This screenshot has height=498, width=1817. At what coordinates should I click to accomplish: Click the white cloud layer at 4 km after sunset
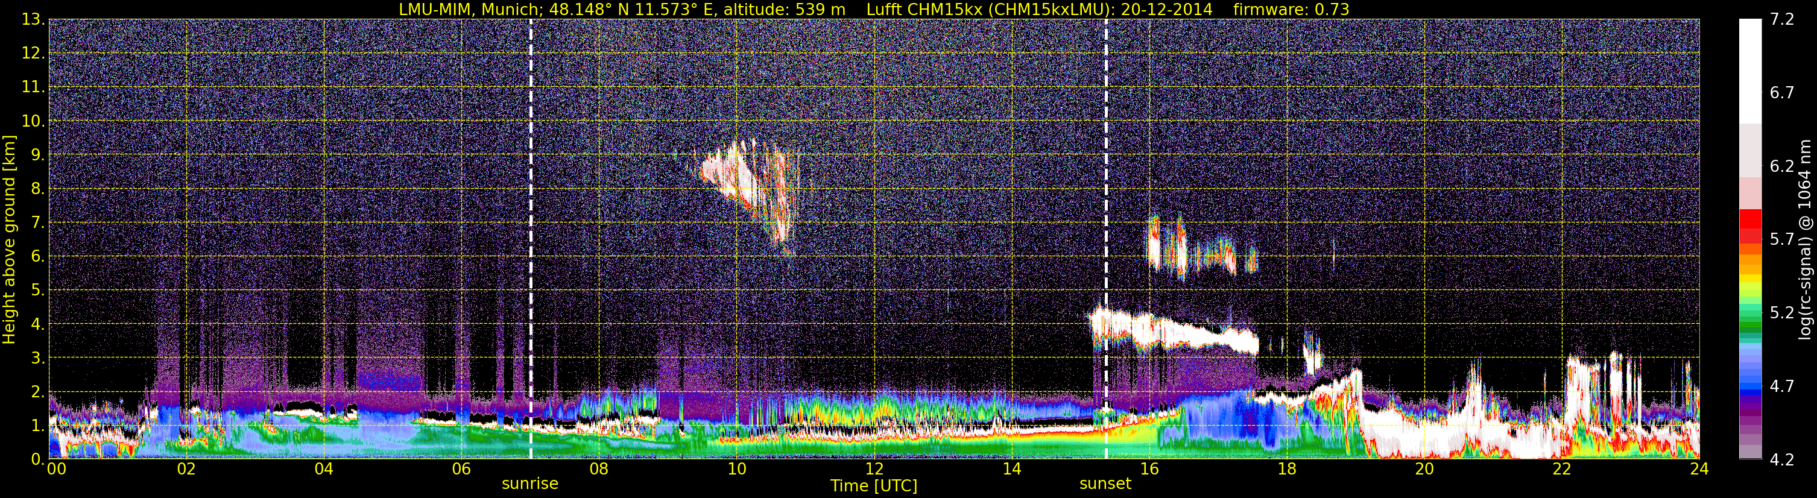click(1174, 332)
